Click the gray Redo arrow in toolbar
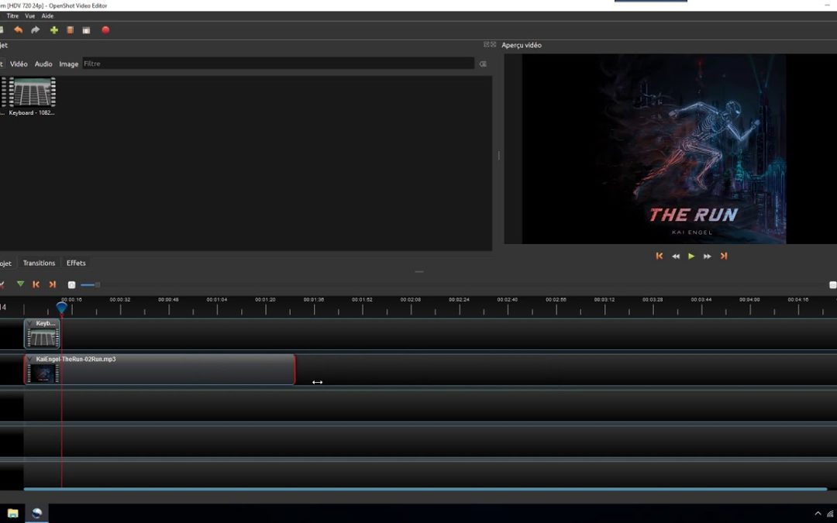 pyautogui.click(x=36, y=30)
